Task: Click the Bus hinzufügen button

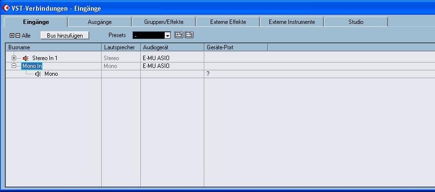Action: click(x=65, y=36)
